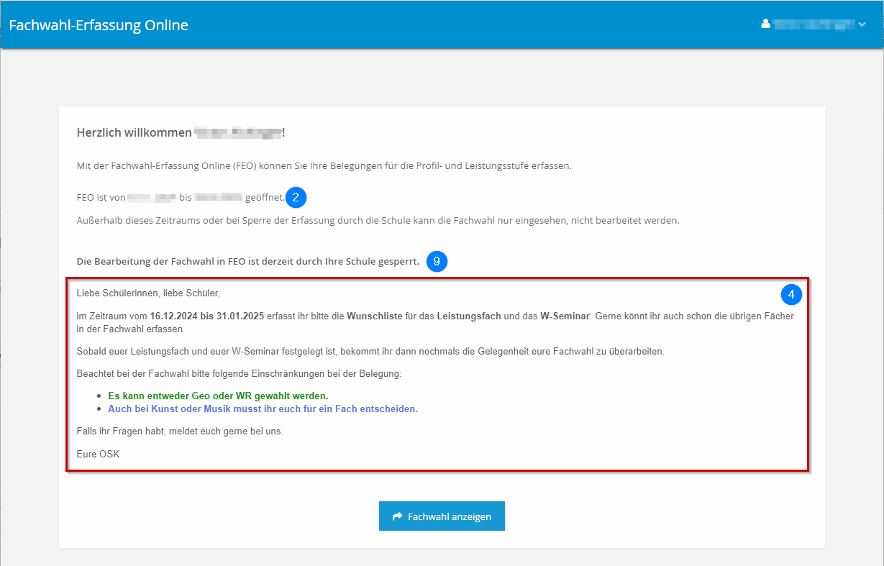This screenshot has width=884, height=566.
Task: Click the 'Fachwahl anzeigen' button
Action: 442,516
